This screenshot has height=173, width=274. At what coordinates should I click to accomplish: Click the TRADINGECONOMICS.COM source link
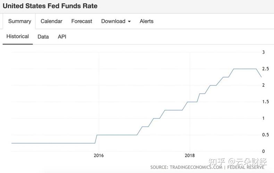pyautogui.click(x=196, y=167)
